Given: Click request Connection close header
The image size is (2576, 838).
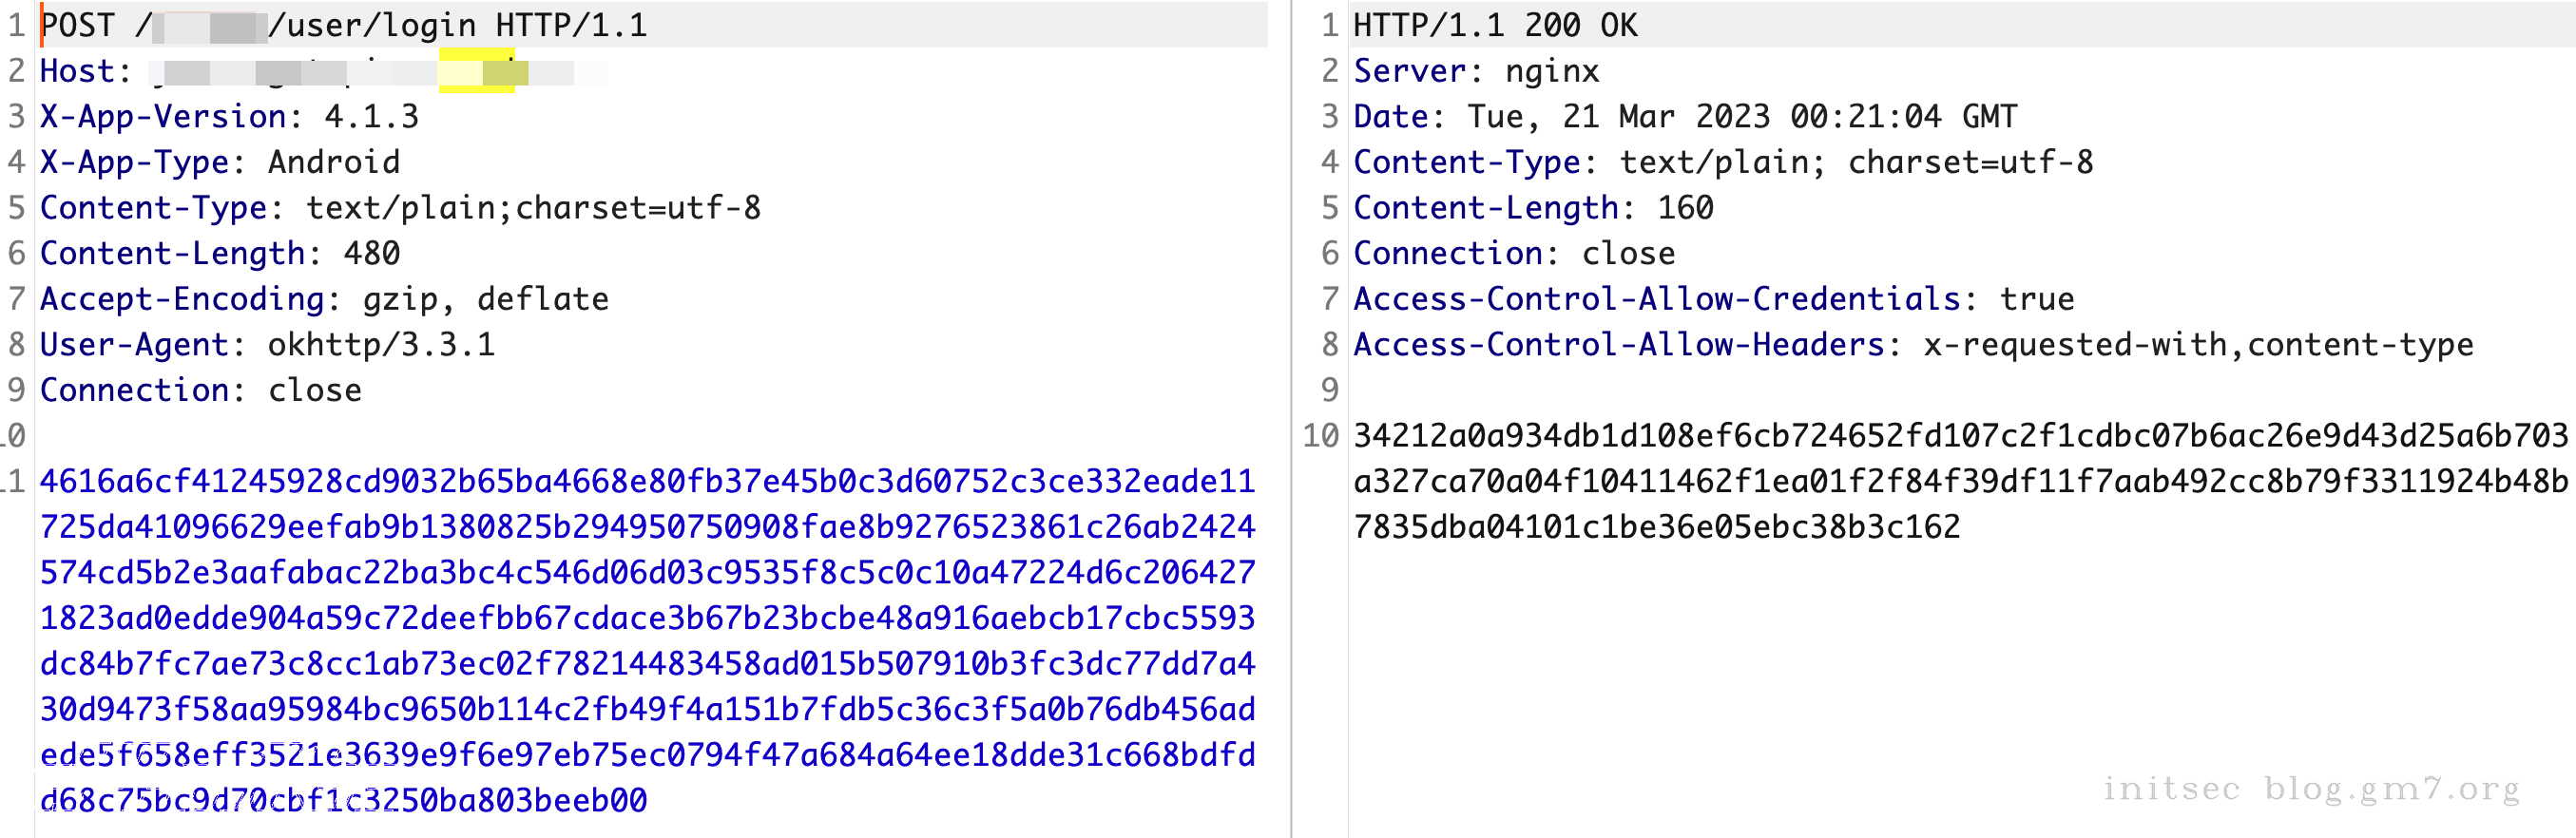Looking at the screenshot, I should [x=201, y=390].
